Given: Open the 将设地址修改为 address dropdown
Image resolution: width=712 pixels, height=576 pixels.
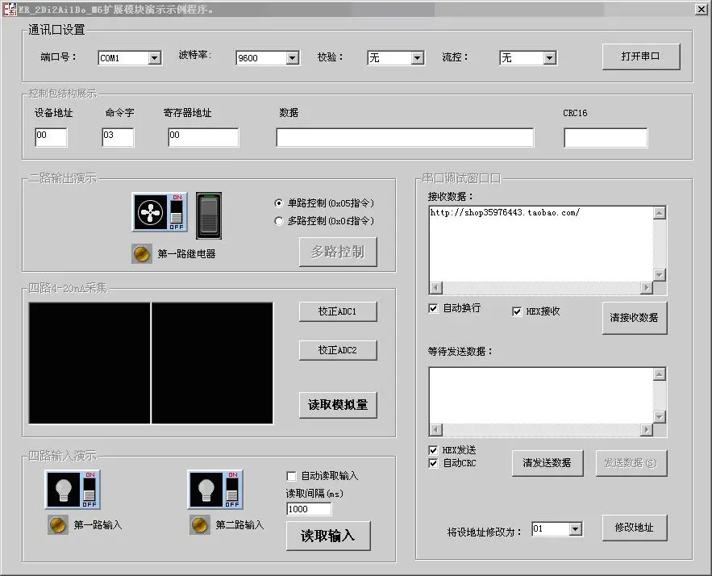Looking at the screenshot, I should pyautogui.click(x=575, y=529).
